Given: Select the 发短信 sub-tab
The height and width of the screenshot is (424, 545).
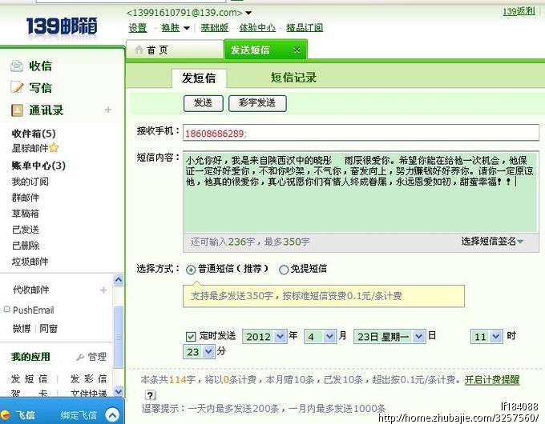Looking at the screenshot, I should pyautogui.click(x=199, y=78).
